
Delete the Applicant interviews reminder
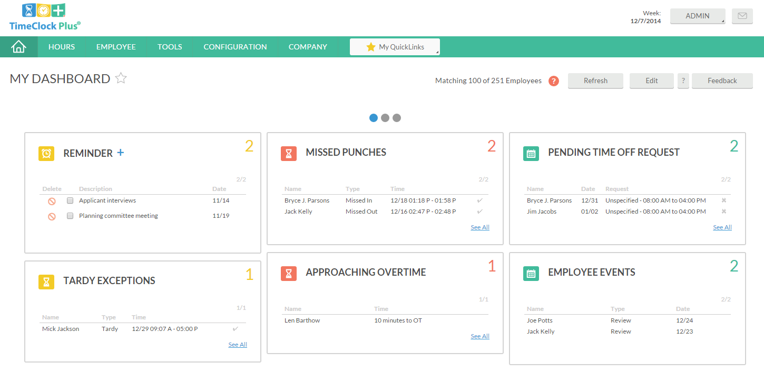[x=52, y=201]
